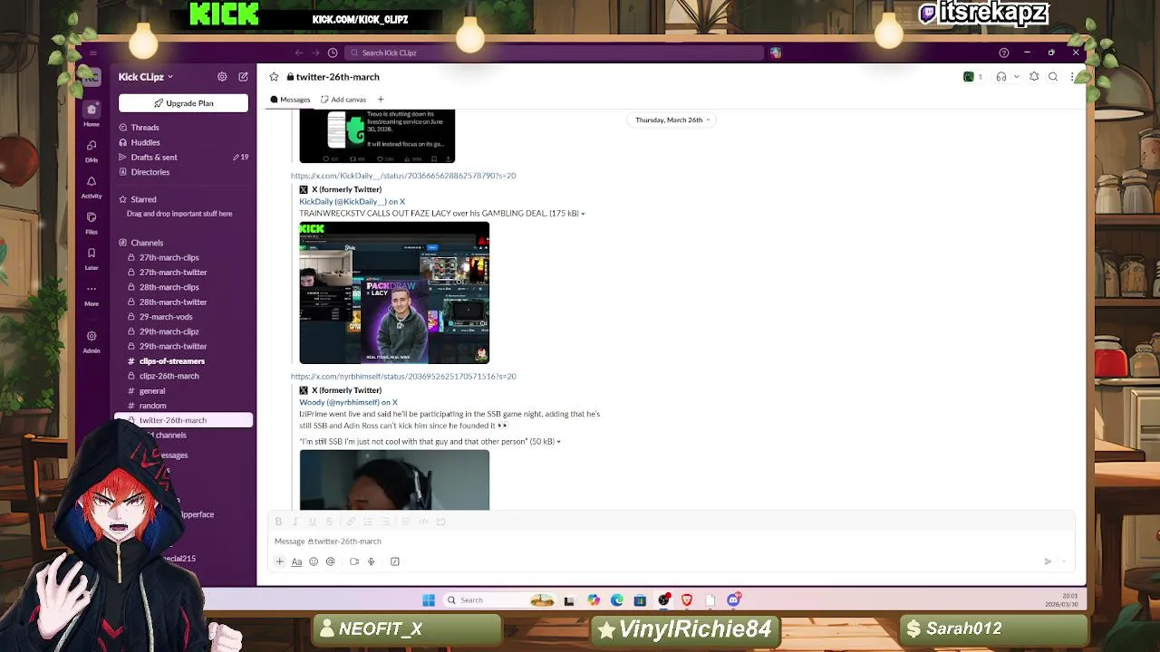Insert a mention with @ icon

[331, 561]
